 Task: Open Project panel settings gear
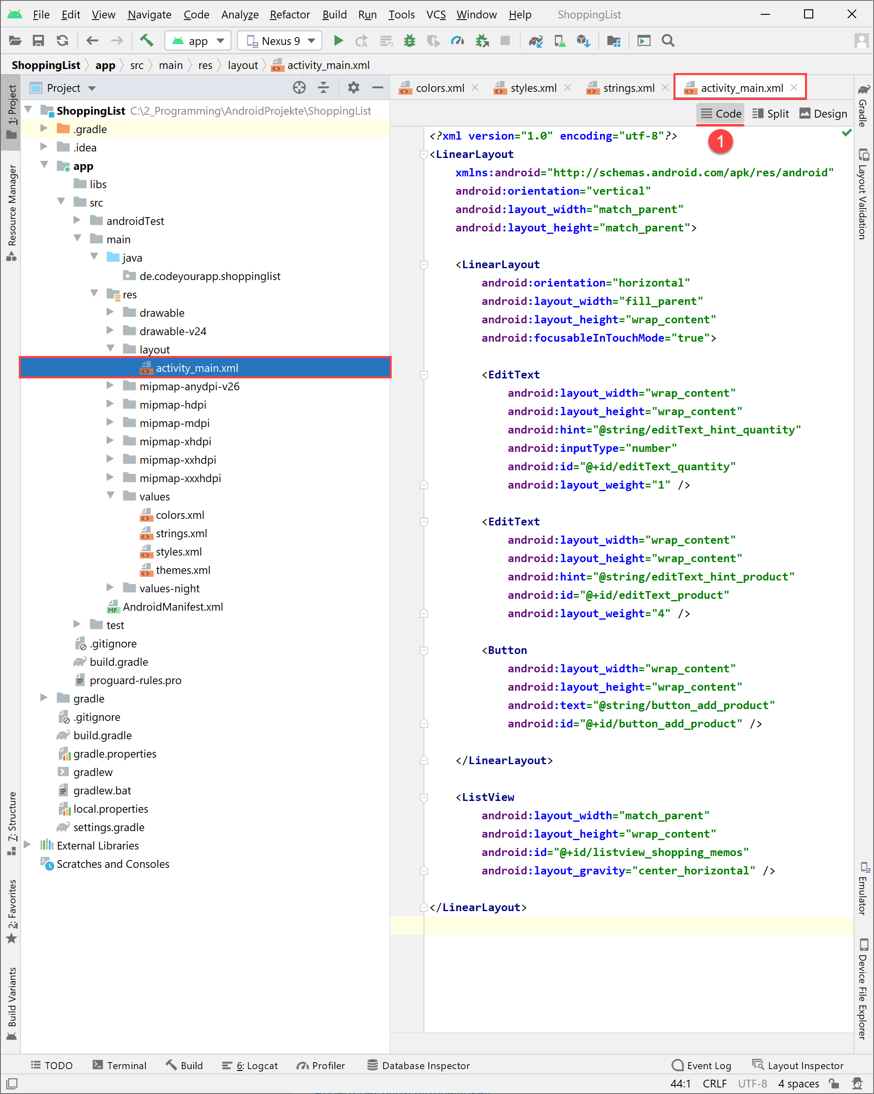tap(354, 88)
